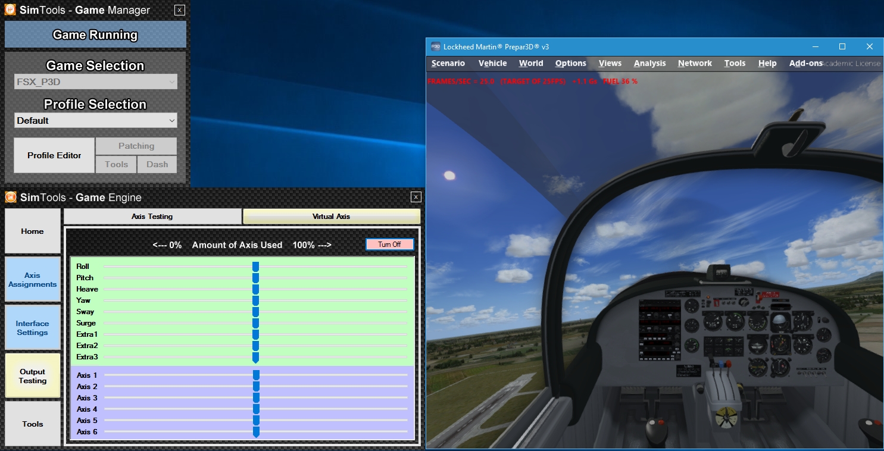Click the Amount of Axis Used label

(237, 245)
